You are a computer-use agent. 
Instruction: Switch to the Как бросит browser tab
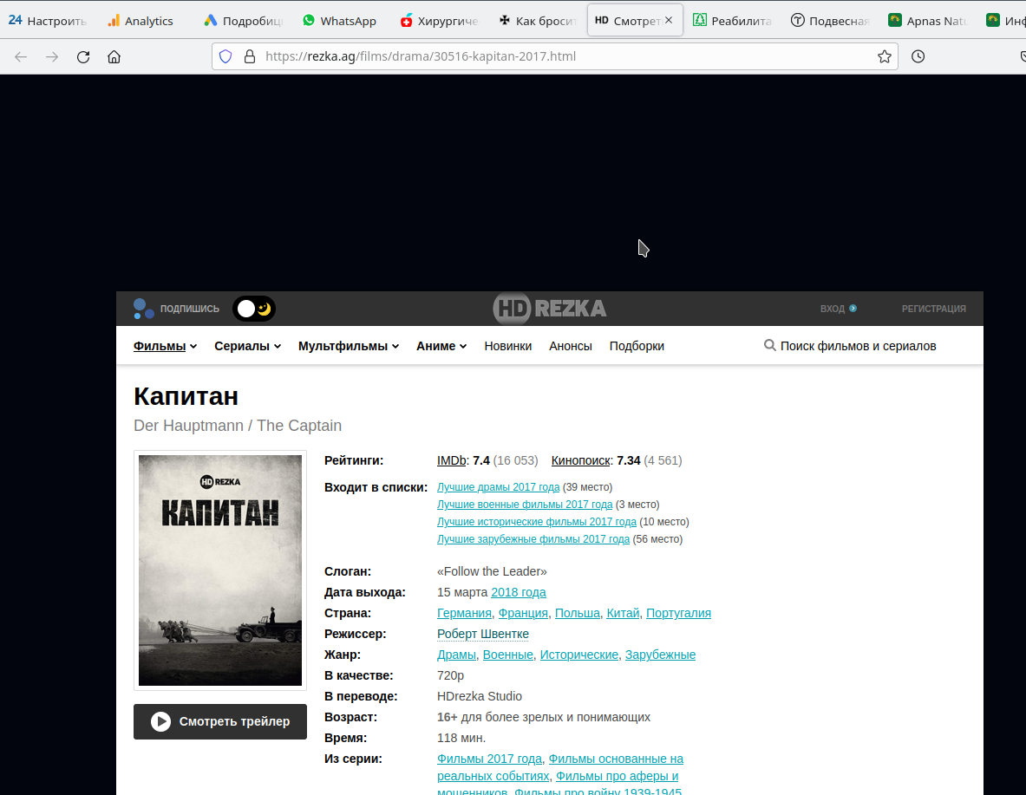(x=537, y=20)
